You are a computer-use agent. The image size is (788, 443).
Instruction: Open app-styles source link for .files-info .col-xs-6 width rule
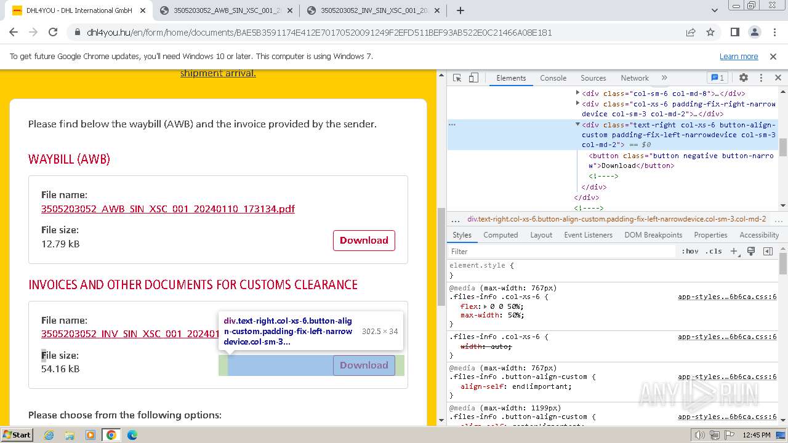tap(727, 337)
